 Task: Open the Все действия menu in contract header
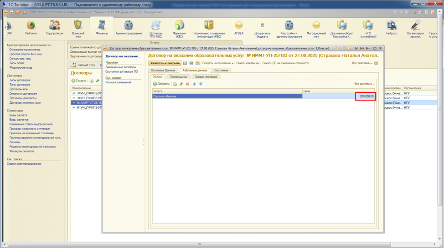click(x=362, y=63)
